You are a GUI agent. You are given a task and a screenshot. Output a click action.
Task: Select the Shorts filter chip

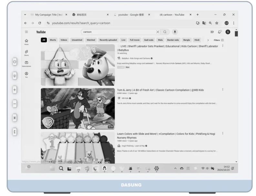[x=53, y=40]
